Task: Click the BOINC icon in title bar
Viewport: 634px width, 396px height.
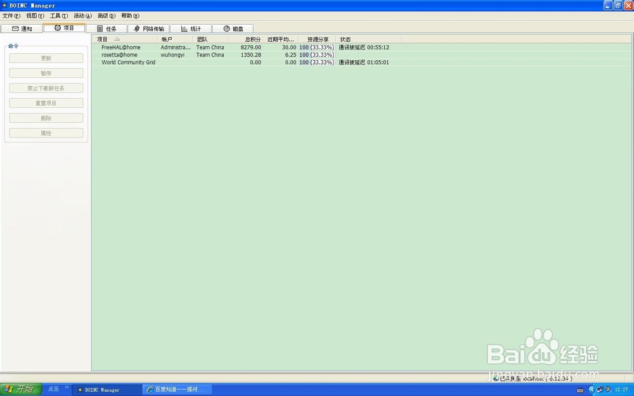Action: [x=4, y=5]
